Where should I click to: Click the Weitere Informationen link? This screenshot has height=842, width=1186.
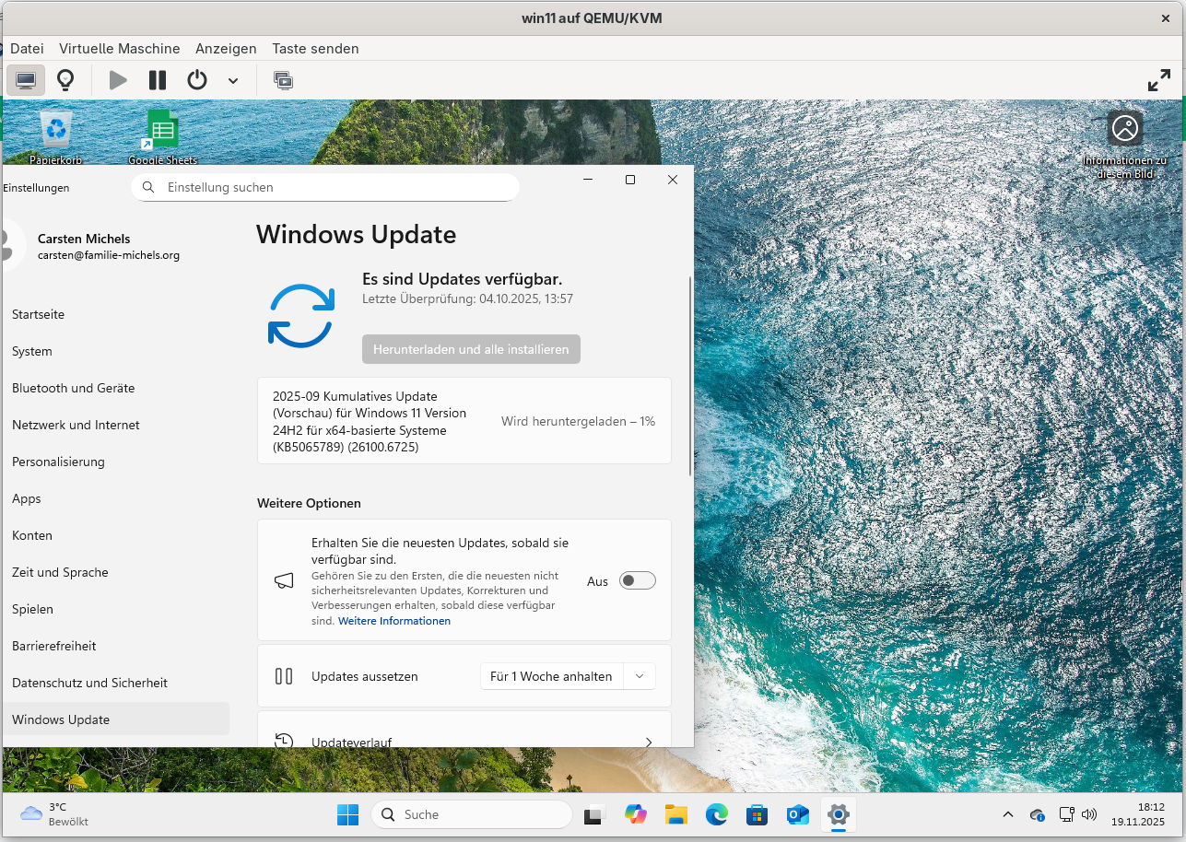click(394, 621)
